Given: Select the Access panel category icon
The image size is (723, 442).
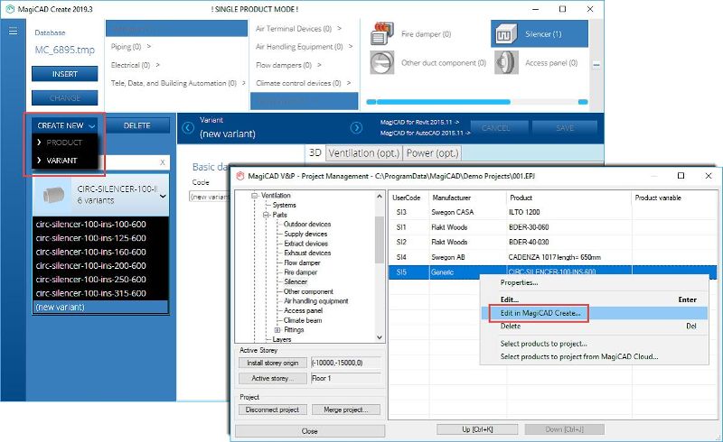Looking at the screenshot, I should pyautogui.click(x=506, y=62).
